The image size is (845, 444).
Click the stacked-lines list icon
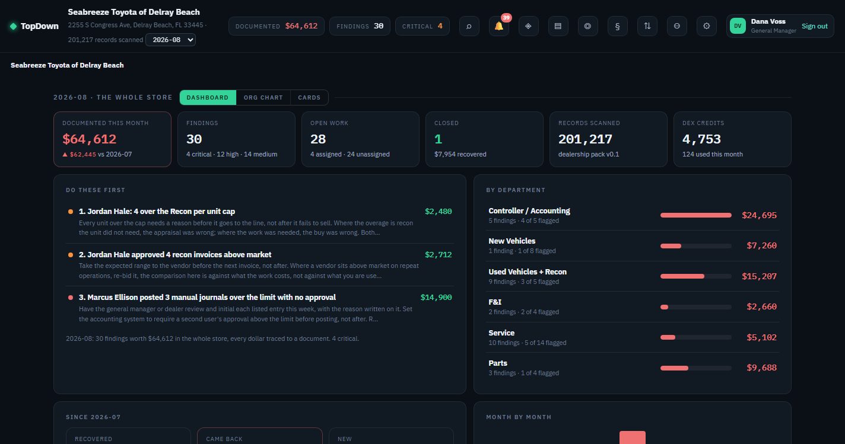pos(558,26)
